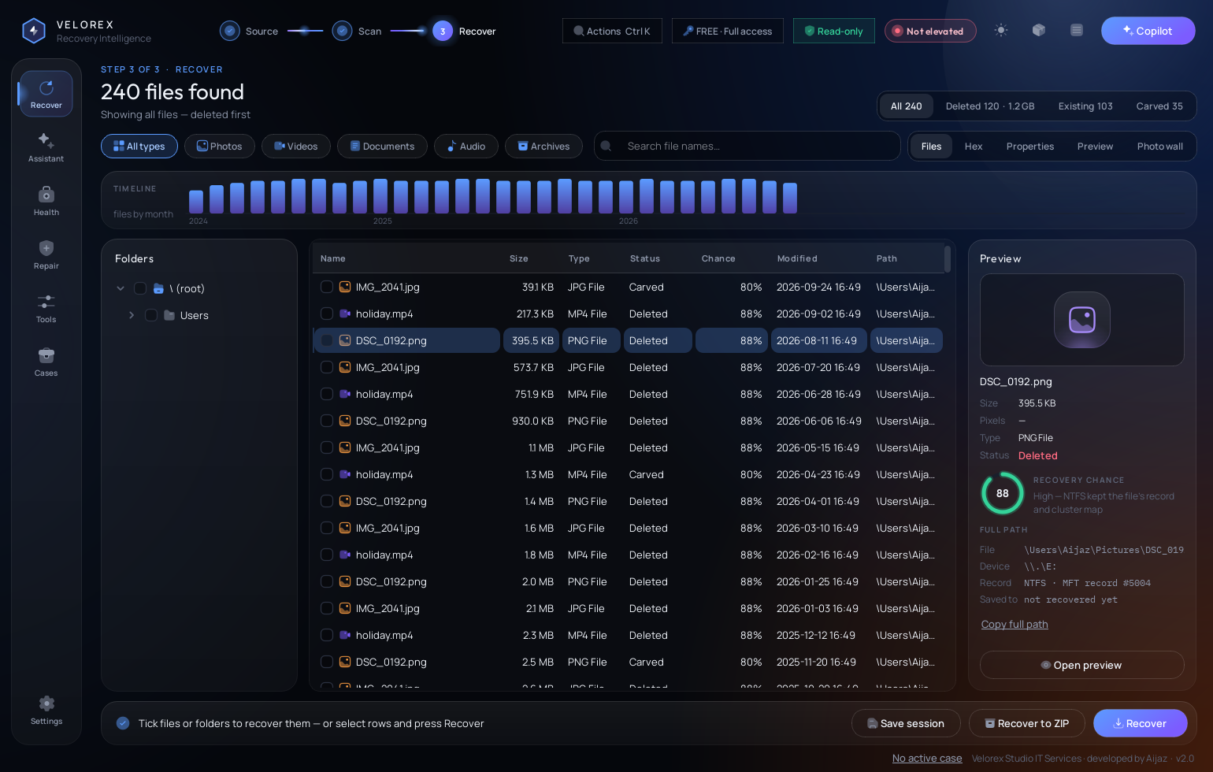Go back to the Source step
Image resolution: width=1213 pixels, height=772 pixels.
[249, 31]
